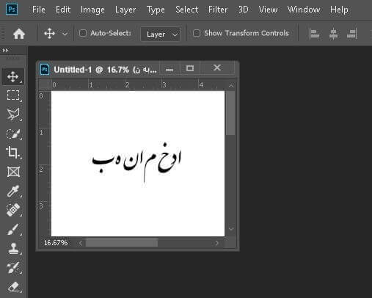Open the 3D menu
The height and width of the screenshot is (298, 372).
tap(243, 10)
